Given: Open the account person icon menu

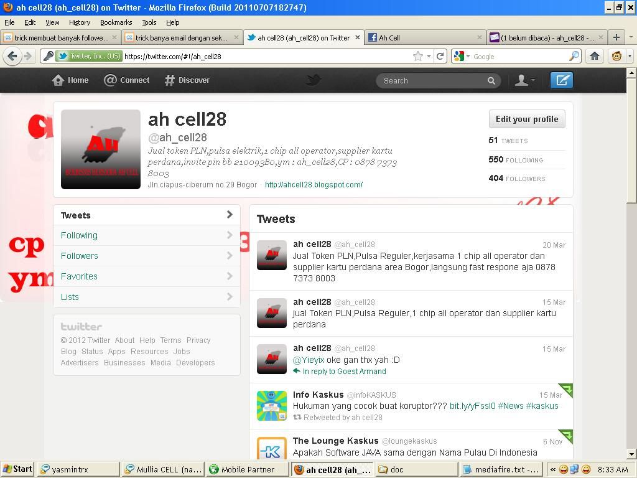Looking at the screenshot, I should 524,80.
